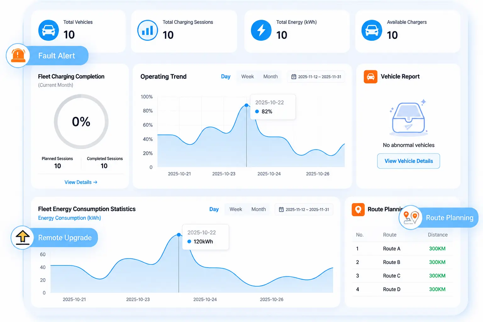
Task: Click the orange Vehicle Report car icon
Action: click(370, 77)
